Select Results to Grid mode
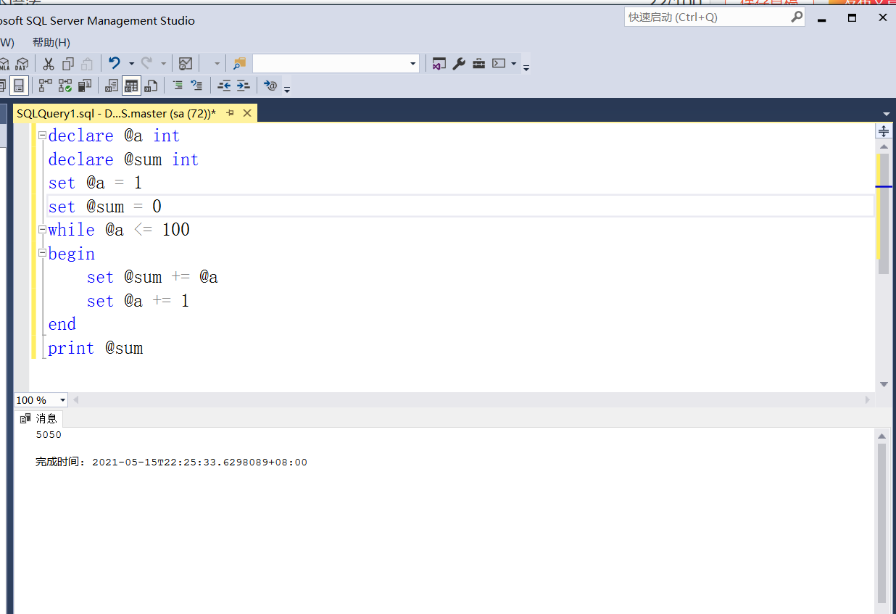 (x=130, y=86)
